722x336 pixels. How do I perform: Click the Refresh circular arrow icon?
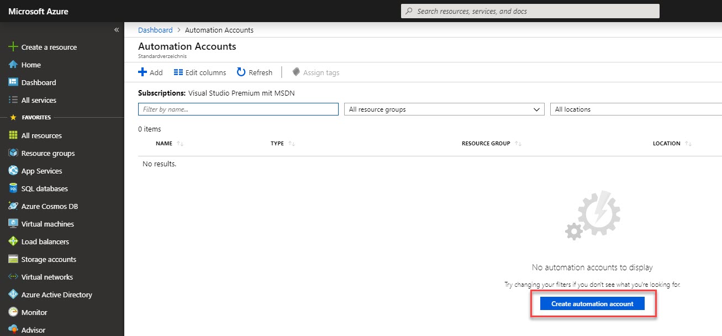click(x=241, y=72)
